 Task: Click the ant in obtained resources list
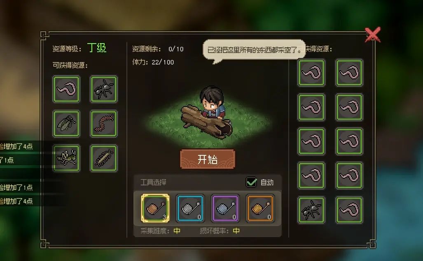[x=311, y=210]
